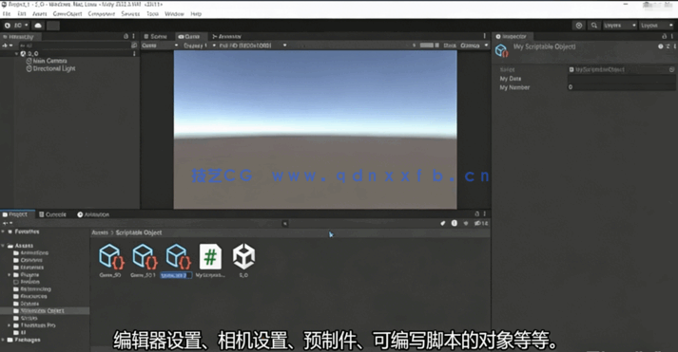
Task: Open the Inspector panel options menu
Action: (672, 36)
